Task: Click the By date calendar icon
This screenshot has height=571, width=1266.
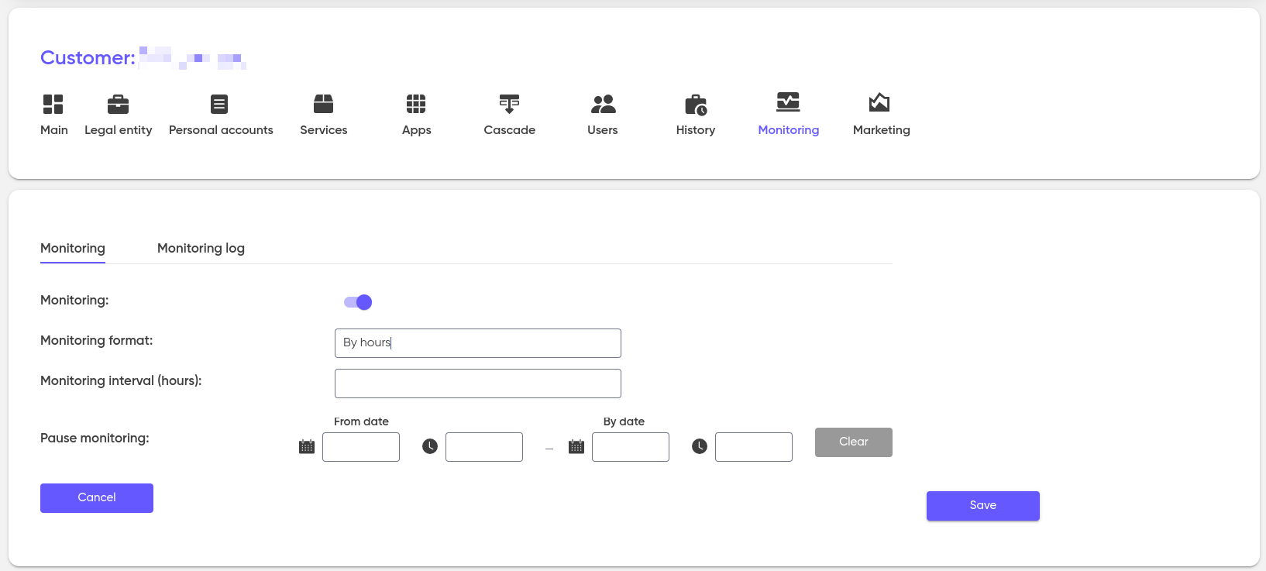Action: tap(576, 446)
